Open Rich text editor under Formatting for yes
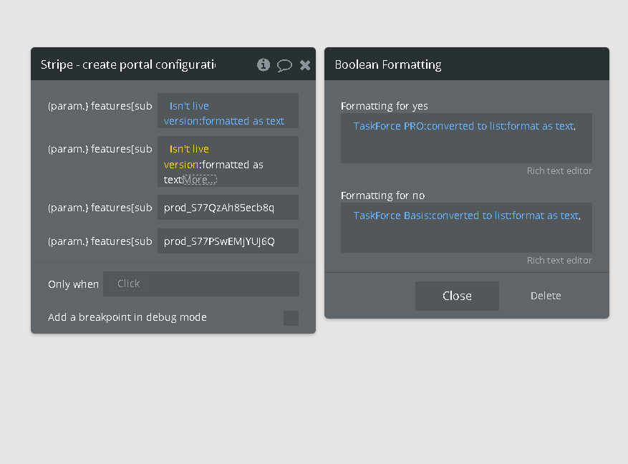Viewport: 628px width, 464px height. point(559,171)
